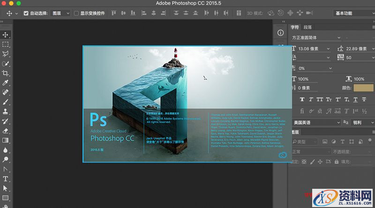Open the Info panel icon

click(x=281, y=33)
